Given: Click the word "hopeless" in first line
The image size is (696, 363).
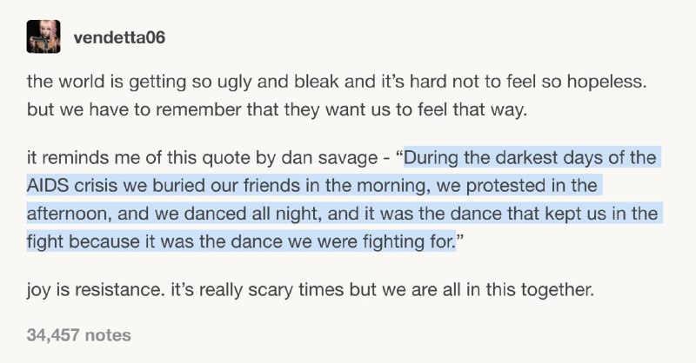Looking at the screenshot, I should point(604,82).
